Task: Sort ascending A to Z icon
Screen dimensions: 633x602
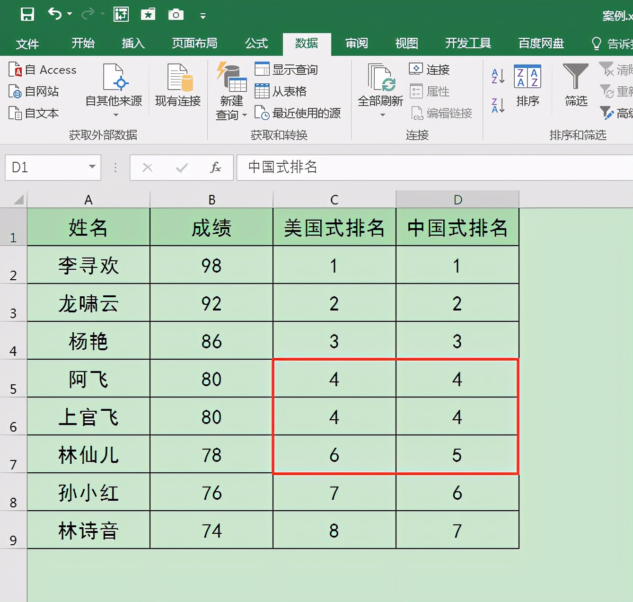Action: pyautogui.click(x=498, y=76)
